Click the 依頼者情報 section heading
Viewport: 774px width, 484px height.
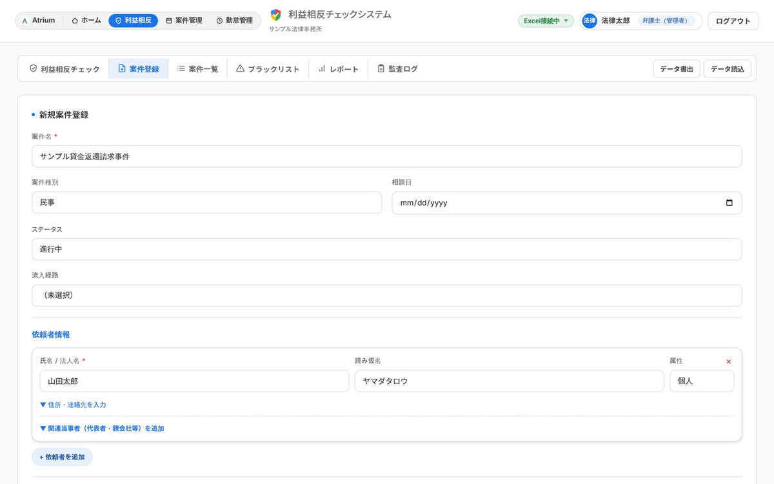51,334
